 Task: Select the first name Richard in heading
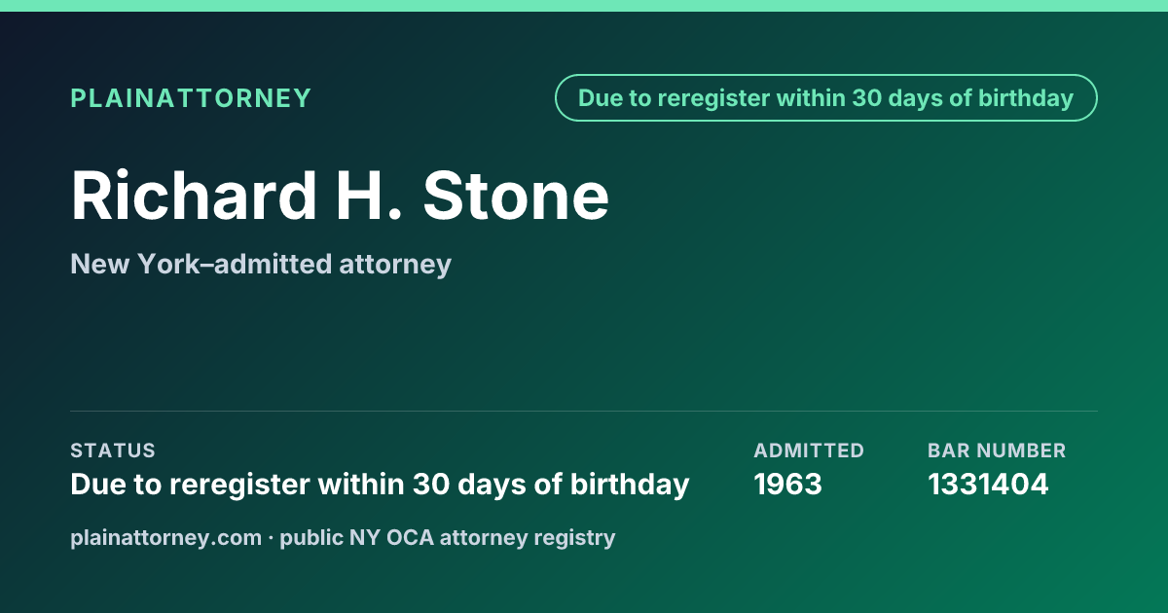[194, 196]
